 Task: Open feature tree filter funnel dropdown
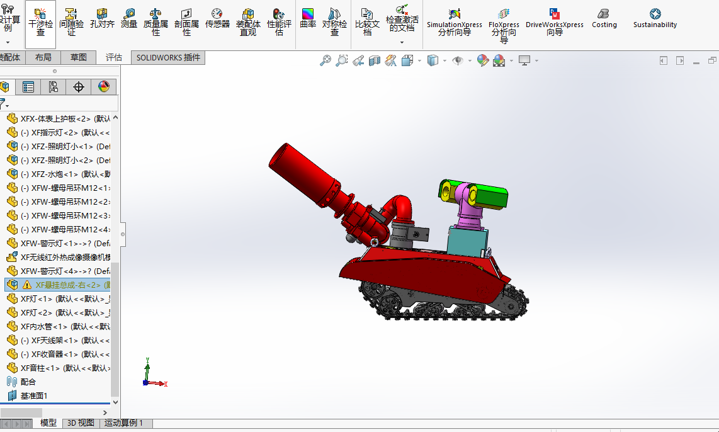[4, 103]
